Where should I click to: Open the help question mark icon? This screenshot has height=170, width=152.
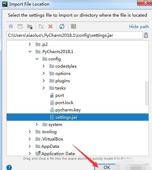[x=9, y=167]
